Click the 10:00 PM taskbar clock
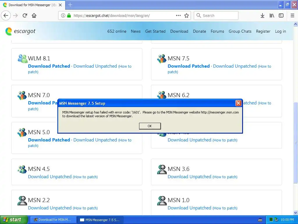This screenshot has height=224, width=298. point(287,220)
